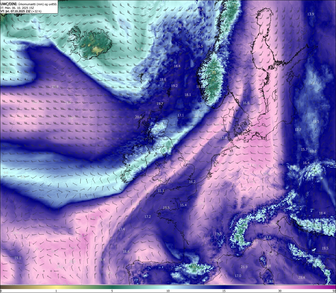Viewport: 336px width, 293px height.
Task: Click the 16.1 value on the map
Action: (x=181, y=26)
